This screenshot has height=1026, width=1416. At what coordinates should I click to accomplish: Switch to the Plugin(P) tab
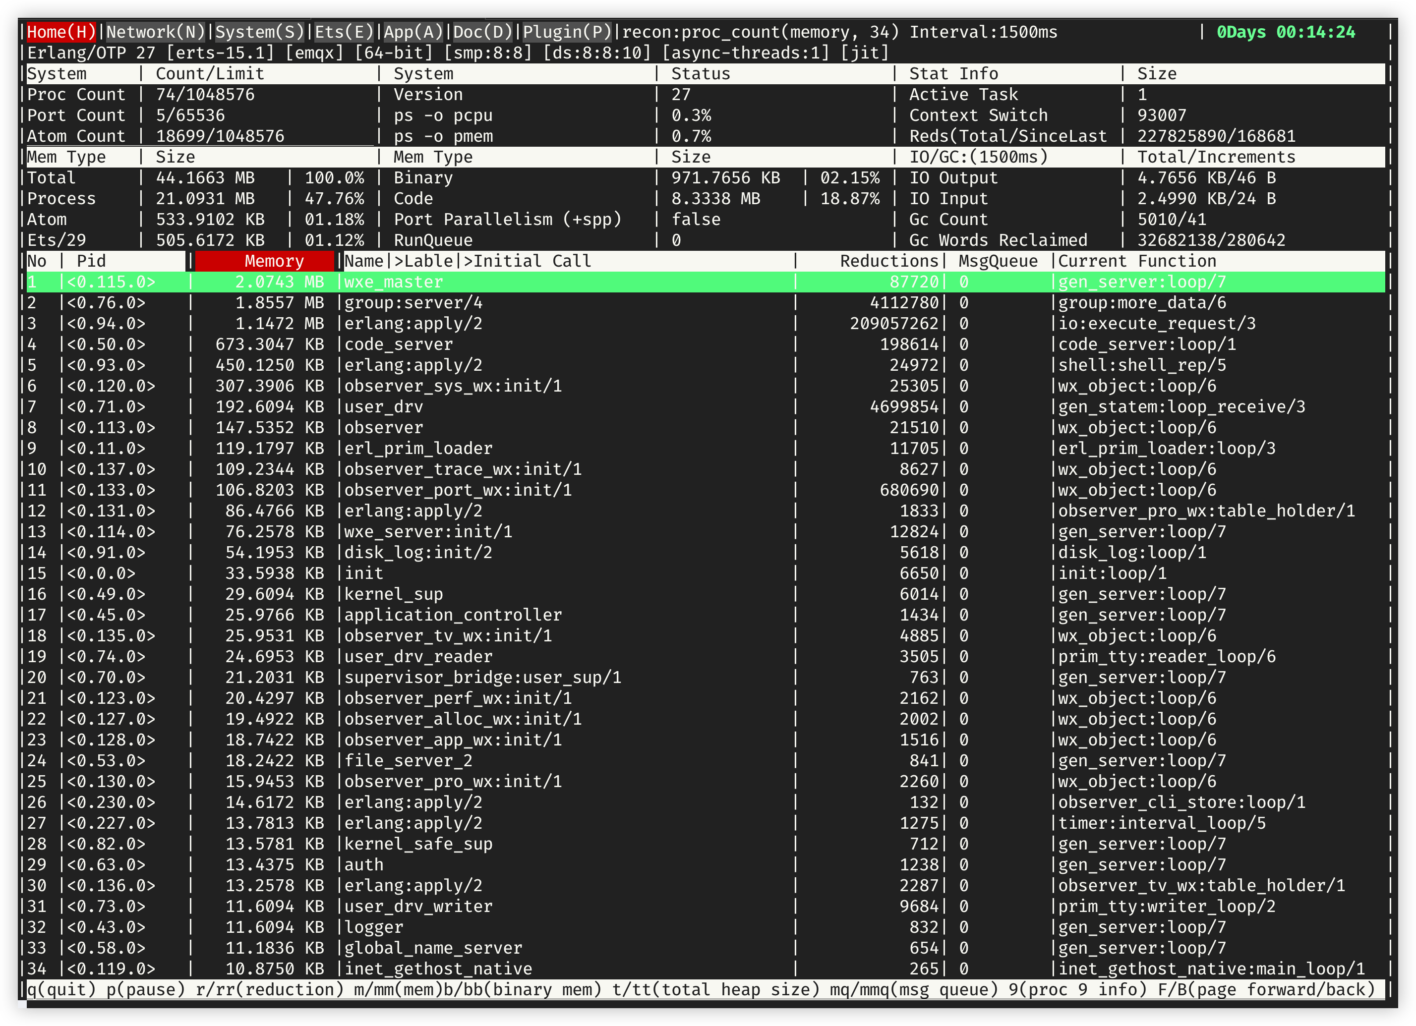coord(567,32)
